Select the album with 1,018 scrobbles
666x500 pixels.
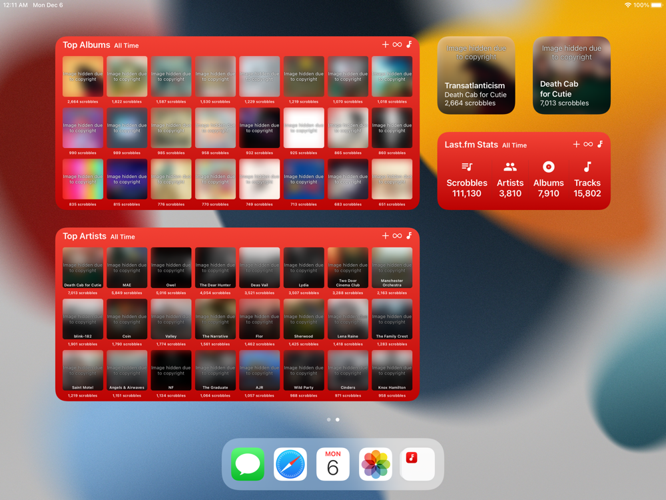[x=392, y=77]
